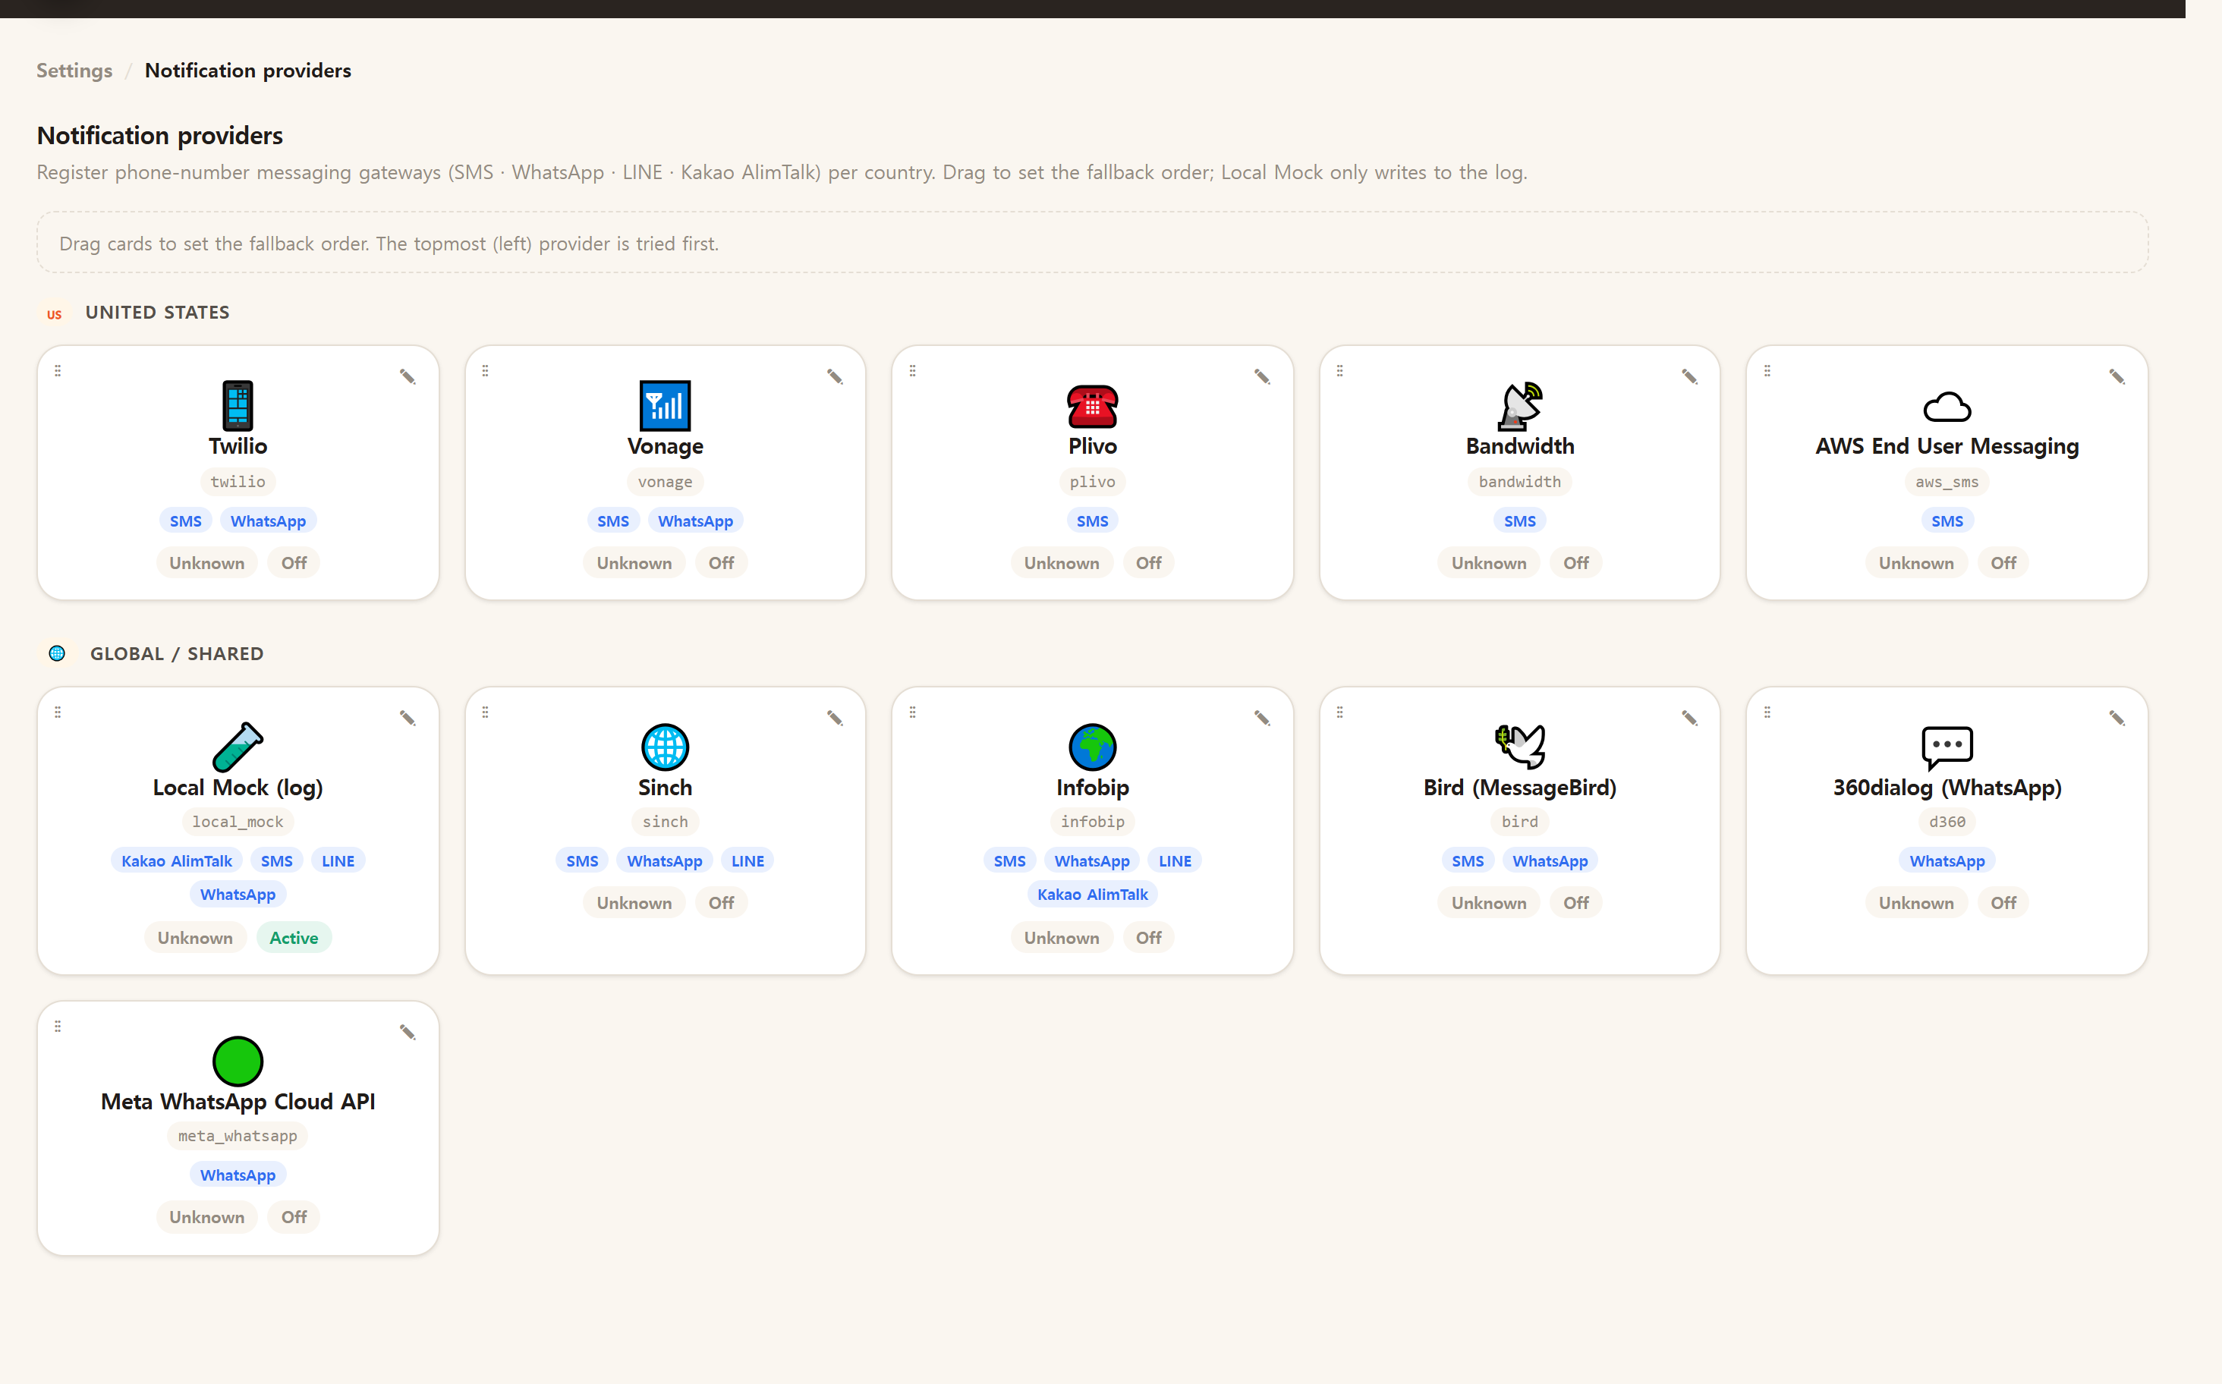Image resolution: width=2222 pixels, height=1384 pixels.
Task: Click the global section globe icon
Action: click(57, 653)
